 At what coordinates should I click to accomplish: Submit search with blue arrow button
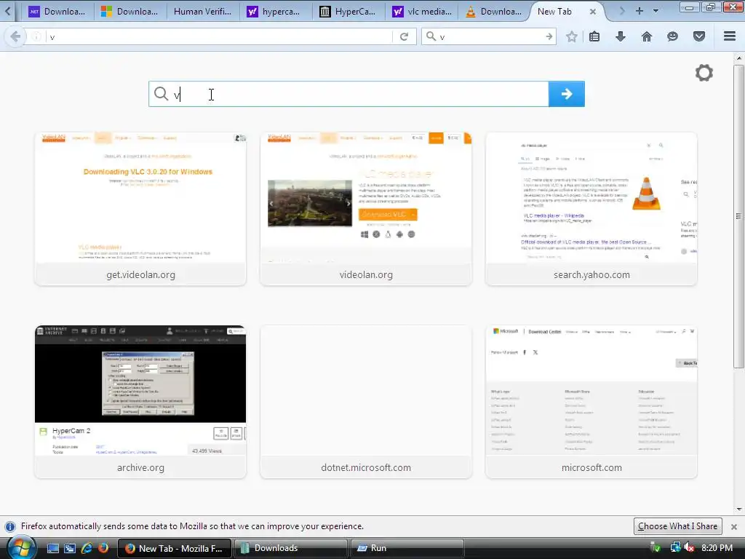coord(566,94)
